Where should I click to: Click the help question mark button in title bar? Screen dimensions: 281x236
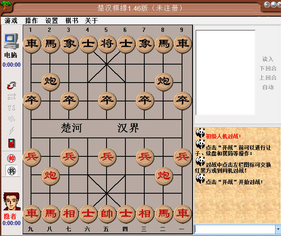[x=267, y=5]
